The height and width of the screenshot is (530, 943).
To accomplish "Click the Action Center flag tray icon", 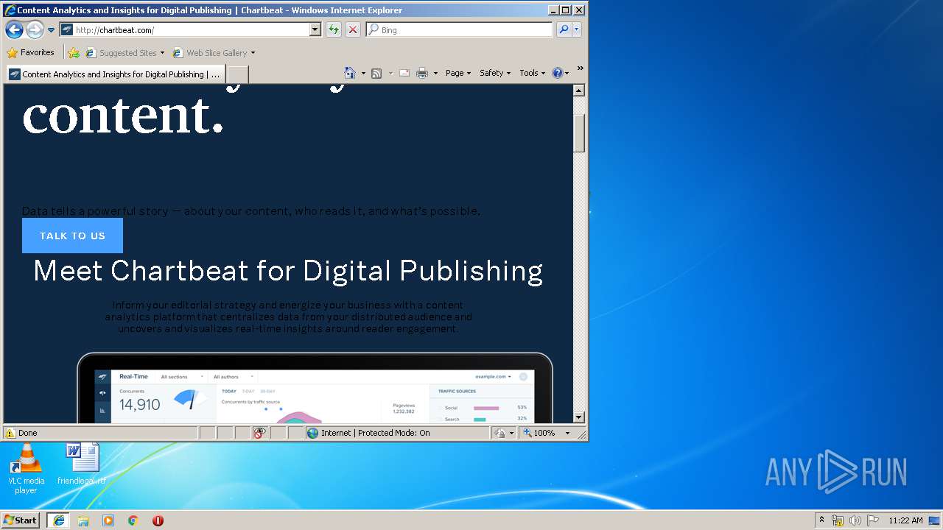I will 873,520.
